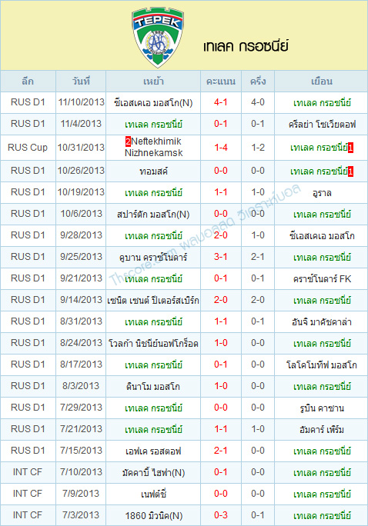Open the 0-0 score on 10/26/2013

[221, 171]
